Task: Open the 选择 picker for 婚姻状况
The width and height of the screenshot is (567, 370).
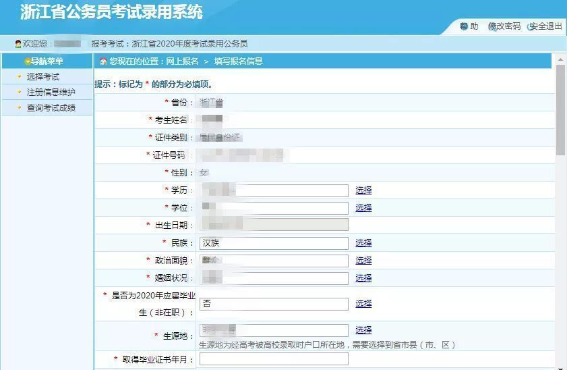Action: point(363,278)
